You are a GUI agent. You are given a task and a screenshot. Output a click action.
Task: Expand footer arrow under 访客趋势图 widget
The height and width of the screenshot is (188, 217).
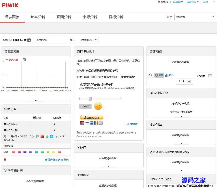pyautogui.click(x=36, y=101)
